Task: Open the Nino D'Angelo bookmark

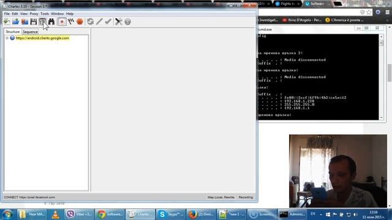Action: pos(302,20)
